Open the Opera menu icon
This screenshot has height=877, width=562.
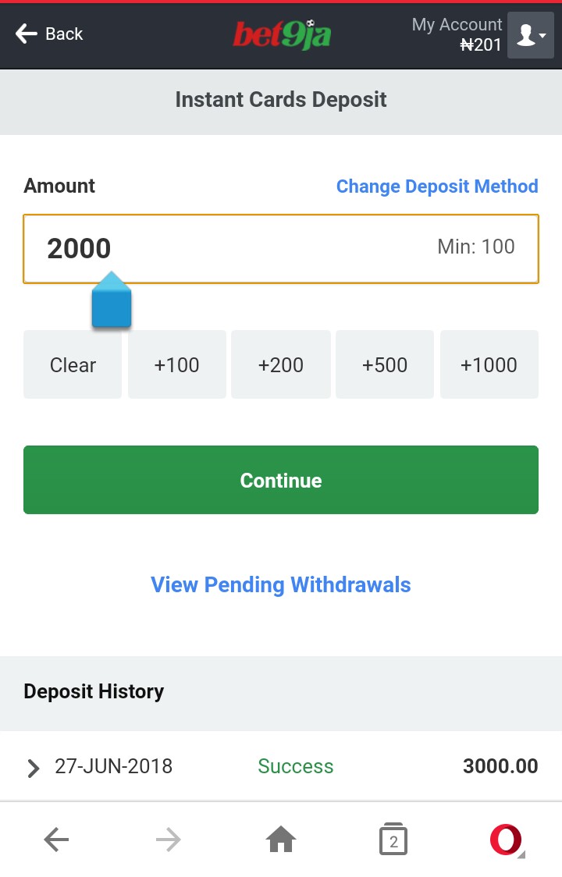tap(506, 840)
